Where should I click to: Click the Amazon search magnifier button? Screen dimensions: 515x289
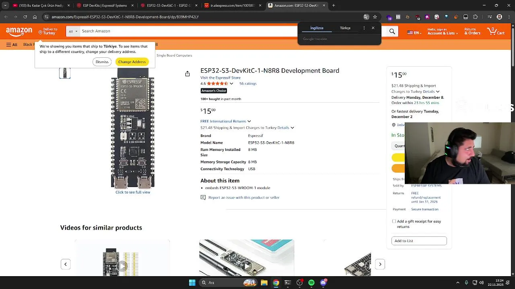pyautogui.click(x=392, y=31)
